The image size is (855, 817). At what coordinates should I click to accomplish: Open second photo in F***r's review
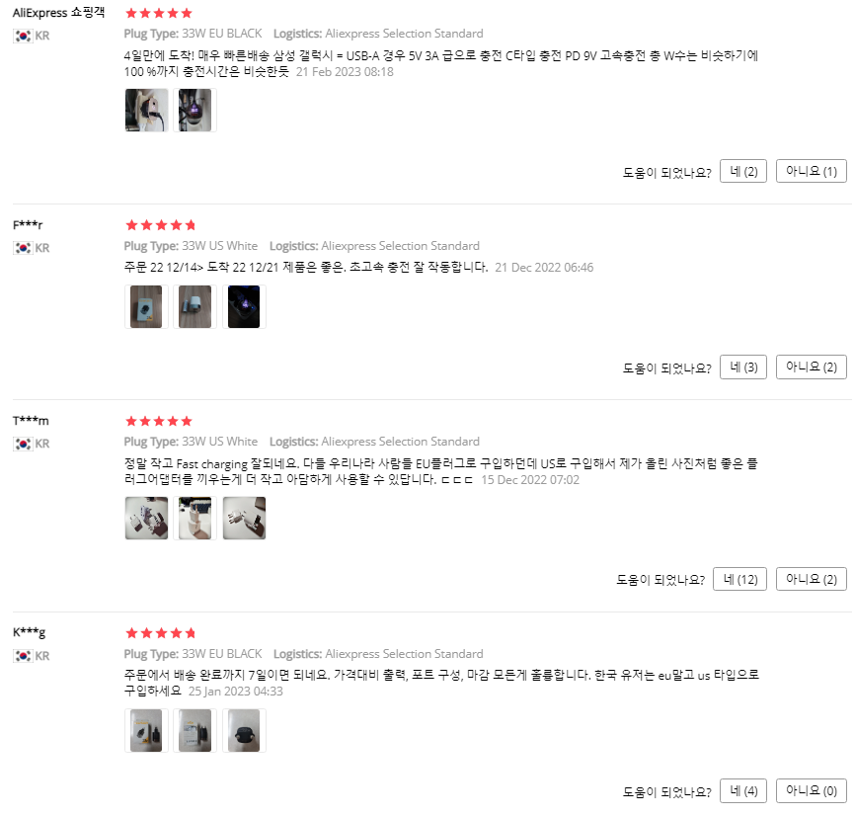click(194, 306)
